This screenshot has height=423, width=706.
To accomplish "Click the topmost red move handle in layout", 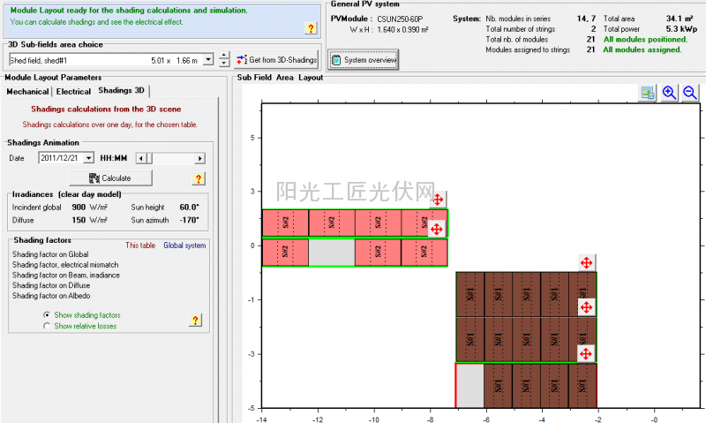I will click(x=438, y=200).
